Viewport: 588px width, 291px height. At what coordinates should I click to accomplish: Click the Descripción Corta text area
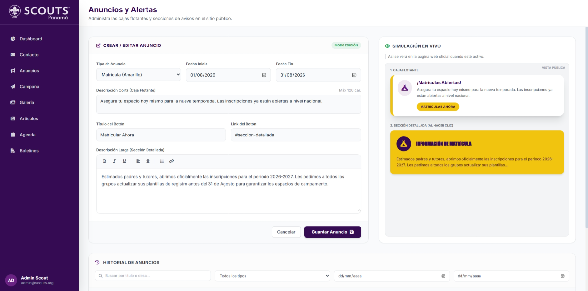pos(228,104)
